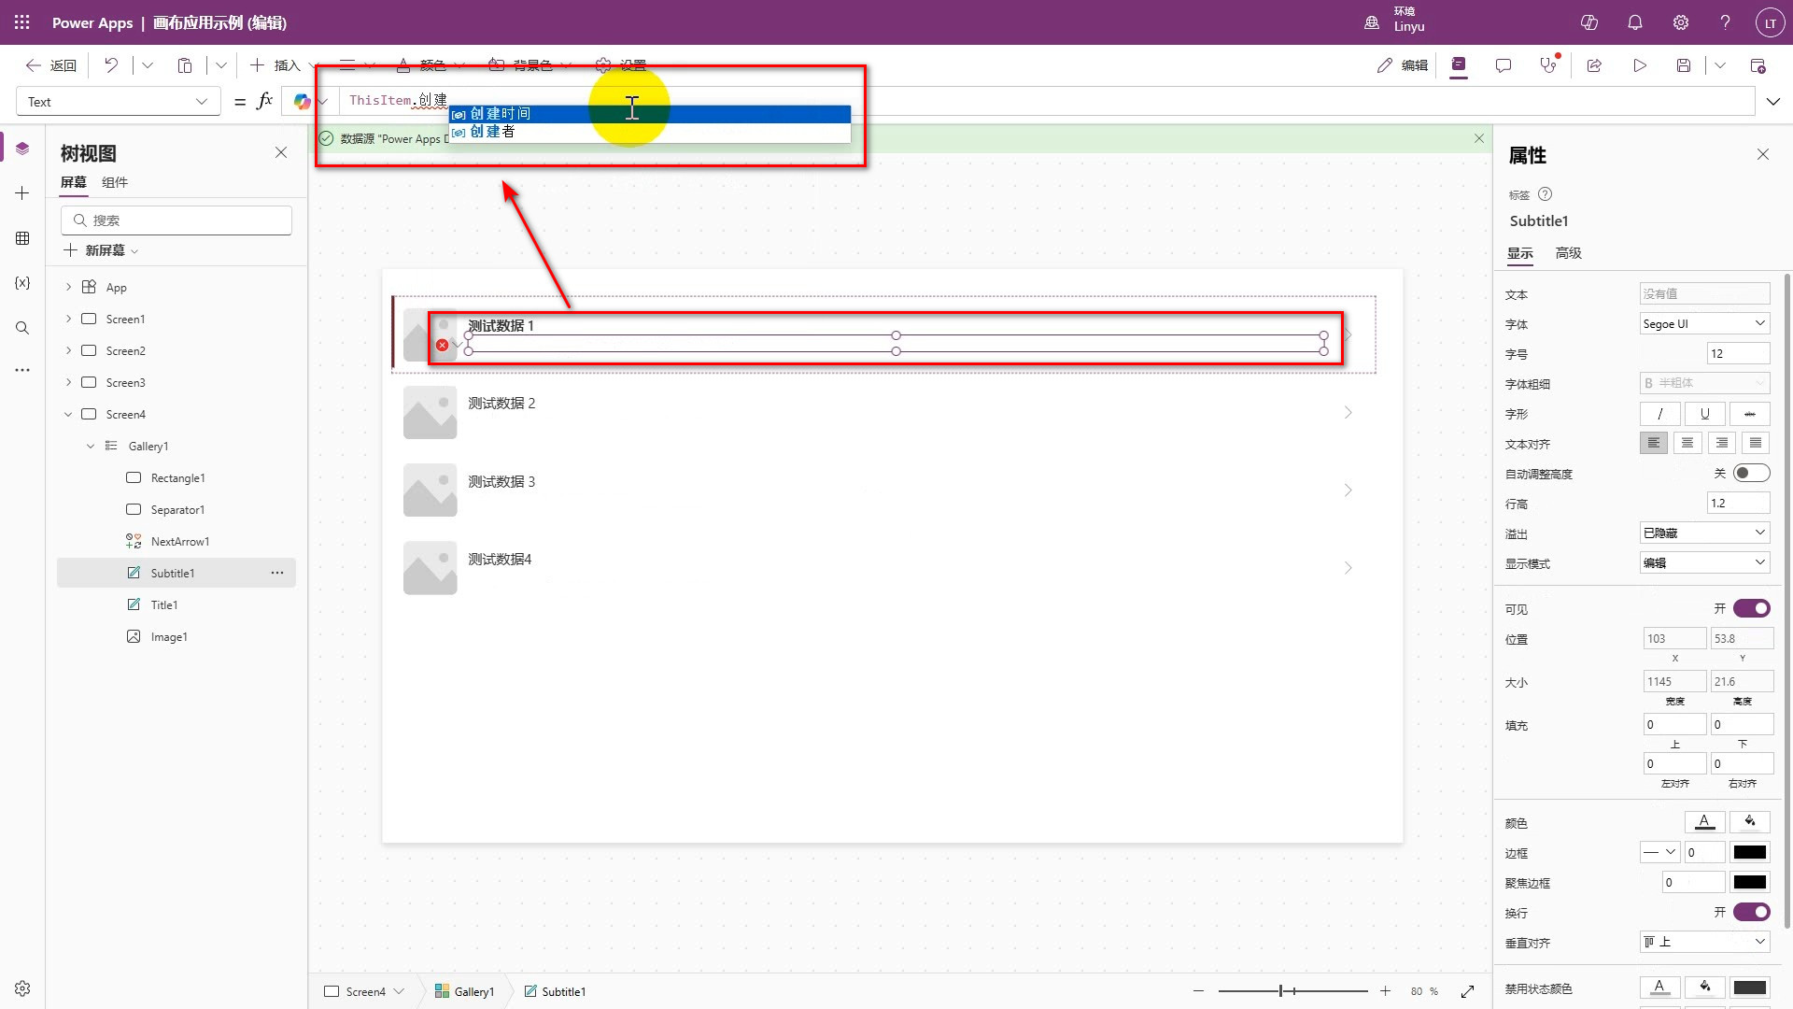Click the Play preview icon

1639,65
